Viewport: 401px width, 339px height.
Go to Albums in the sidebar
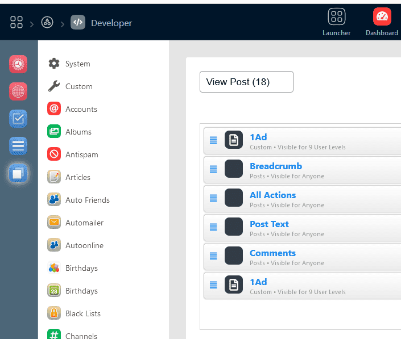pyautogui.click(x=78, y=132)
